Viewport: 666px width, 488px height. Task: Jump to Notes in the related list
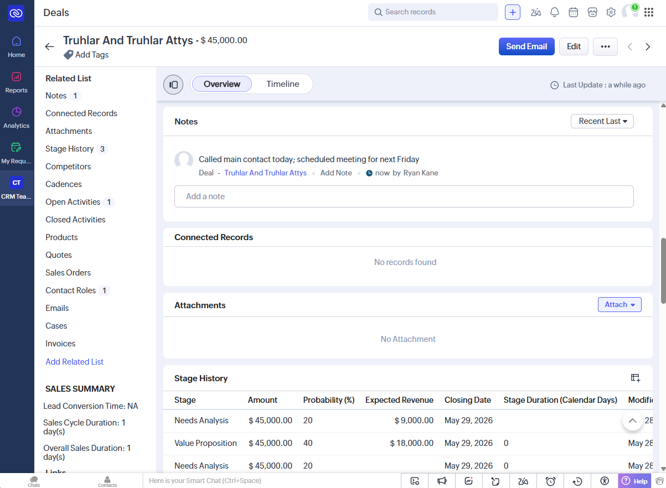[56, 96]
